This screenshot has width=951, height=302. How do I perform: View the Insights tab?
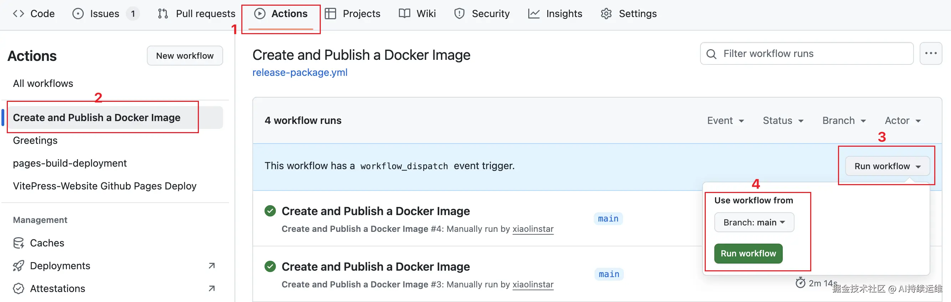(555, 14)
